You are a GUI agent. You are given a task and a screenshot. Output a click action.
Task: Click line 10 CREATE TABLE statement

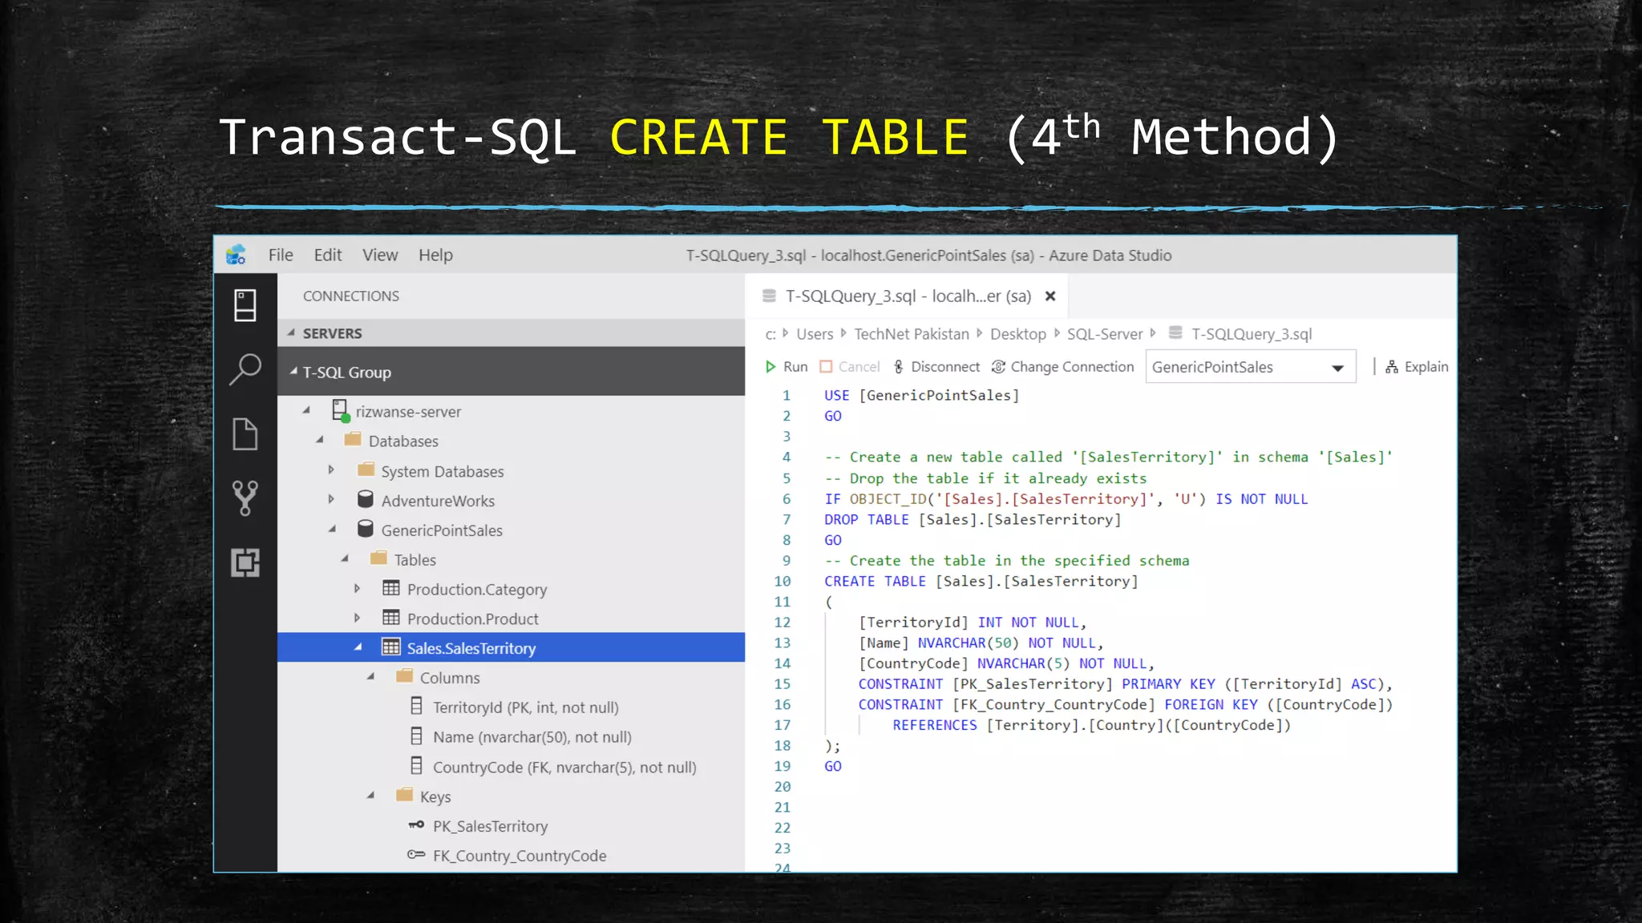(x=981, y=581)
